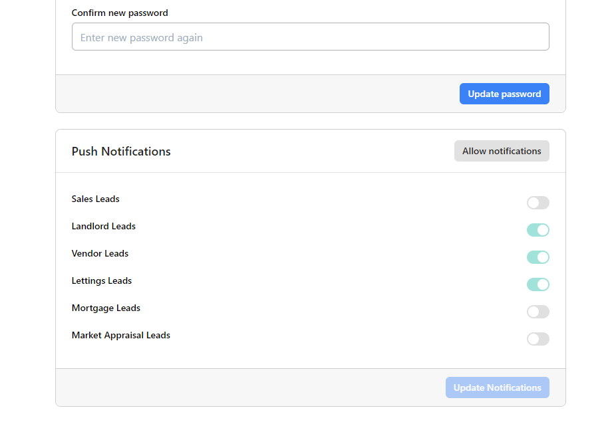
Task: Select the Lettings Leads label text
Action: [x=101, y=280]
